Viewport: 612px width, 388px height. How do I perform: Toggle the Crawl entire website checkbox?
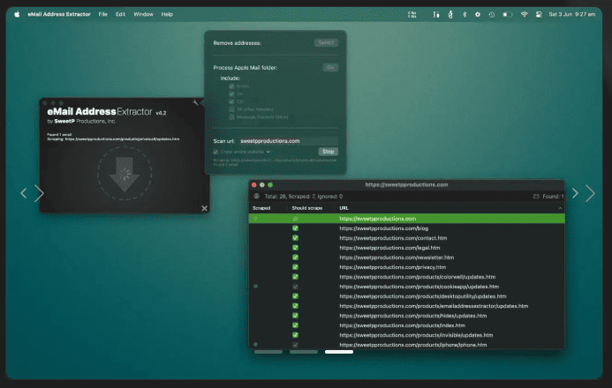[x=215, y=152]
